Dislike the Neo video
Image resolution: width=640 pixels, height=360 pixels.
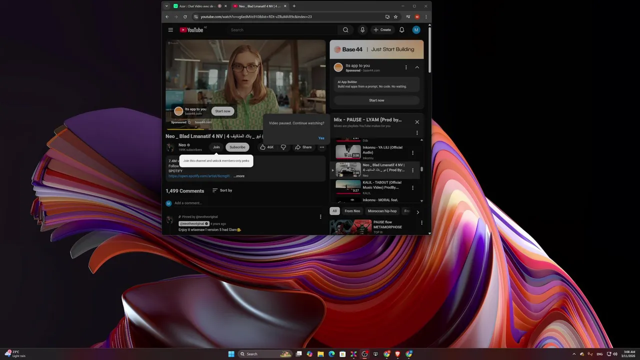283,147
